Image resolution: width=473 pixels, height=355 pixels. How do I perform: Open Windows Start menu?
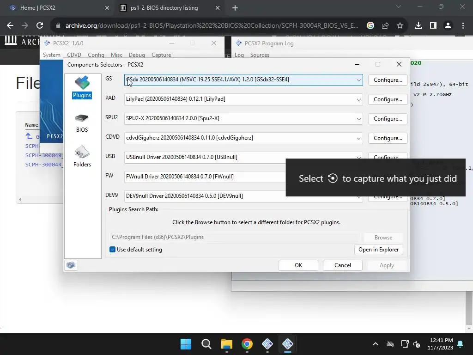click(186, 344)
